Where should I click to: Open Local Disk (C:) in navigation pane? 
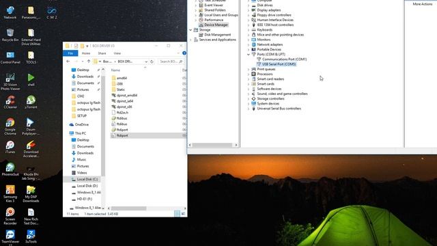[x=87, y=179]
